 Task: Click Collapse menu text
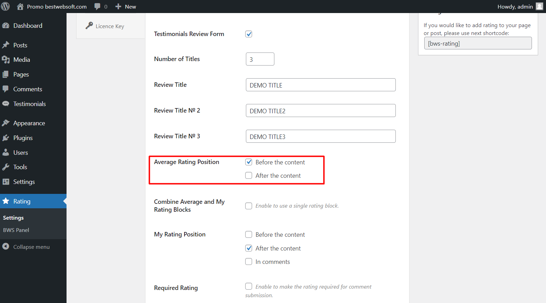pyautogui.click(x=32, y=247)
